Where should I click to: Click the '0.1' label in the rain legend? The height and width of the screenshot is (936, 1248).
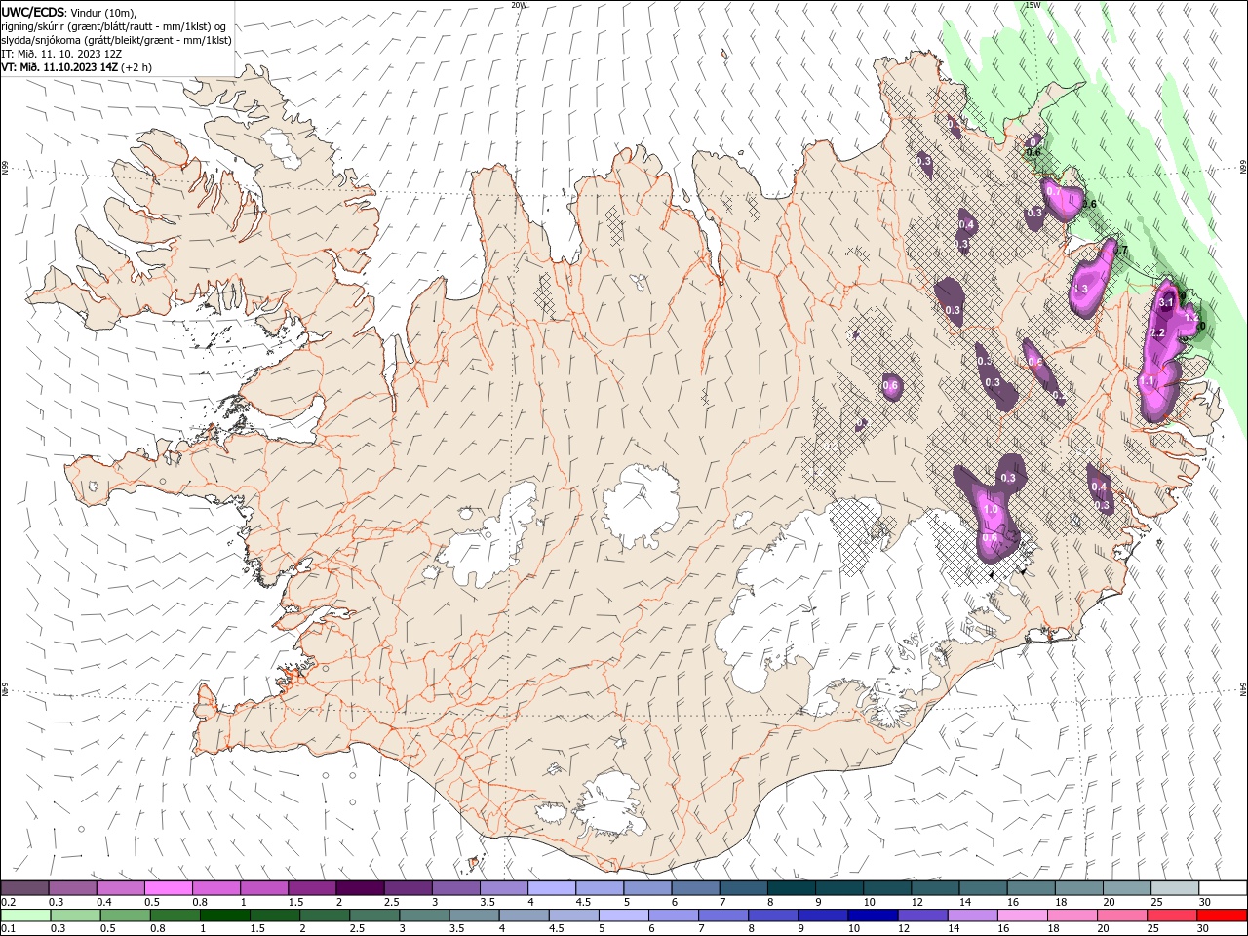[x=8, y=929]
